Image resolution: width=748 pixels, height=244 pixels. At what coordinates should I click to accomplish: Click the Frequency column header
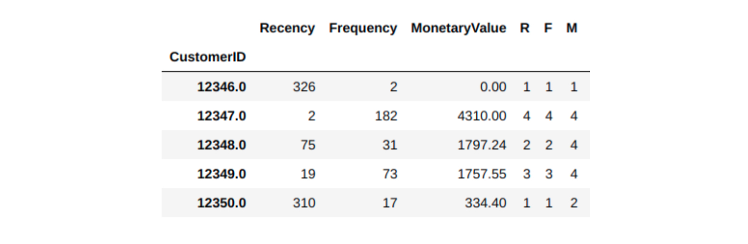click(363, 28)
